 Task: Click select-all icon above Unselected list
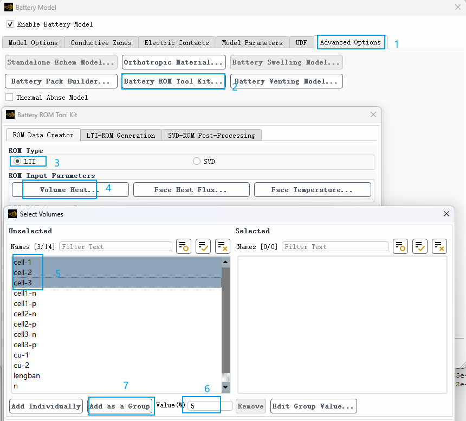203,246
